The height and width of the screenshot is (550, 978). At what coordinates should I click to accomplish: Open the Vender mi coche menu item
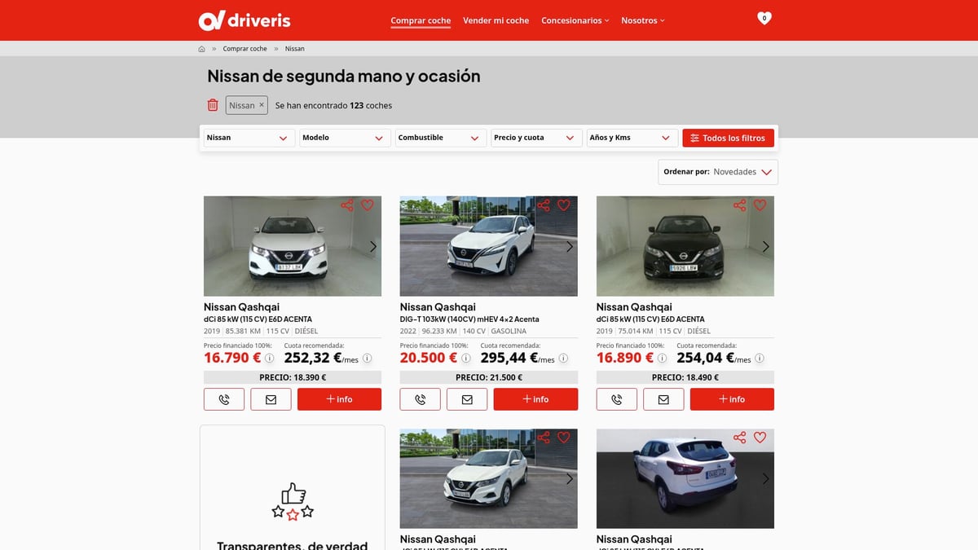click(496, 20)
